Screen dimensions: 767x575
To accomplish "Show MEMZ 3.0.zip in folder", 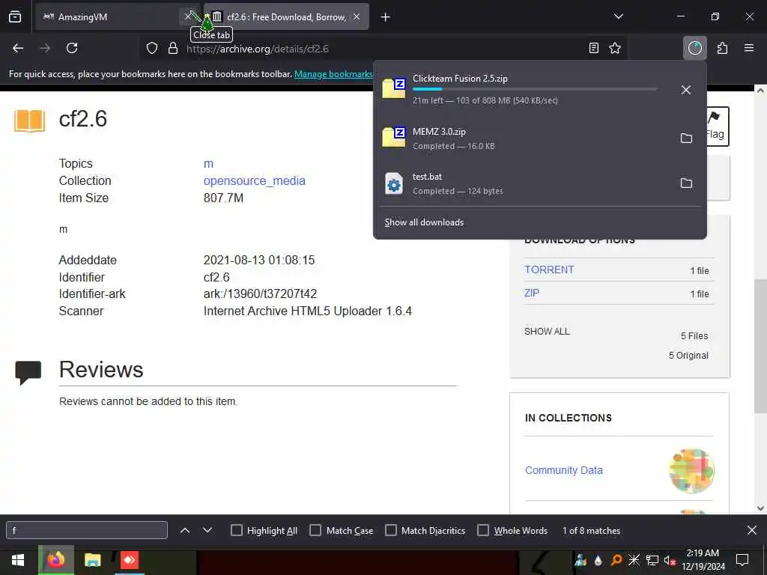I will (686, 139).
